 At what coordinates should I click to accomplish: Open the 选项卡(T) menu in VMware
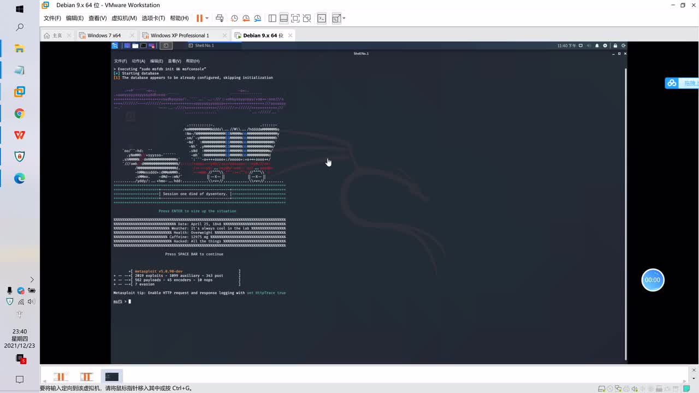click(x=153, y=18)
